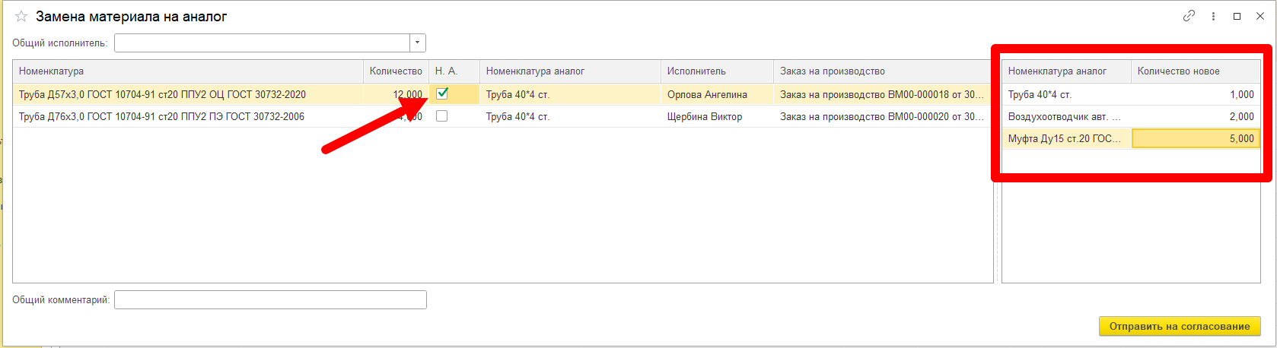Select executor cell Щербина Виктор
The image size is (1277, 348).
pos(717,116)
